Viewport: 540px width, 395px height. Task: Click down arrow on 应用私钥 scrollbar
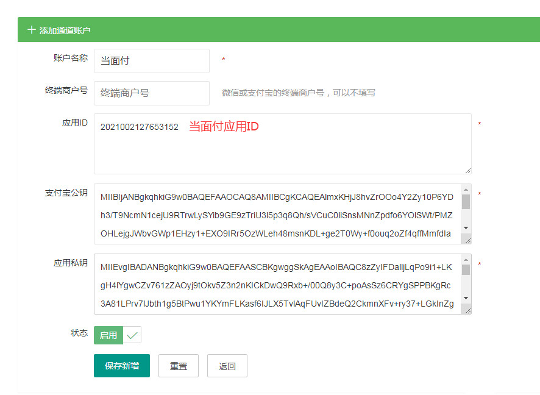[x=466, y=298]
